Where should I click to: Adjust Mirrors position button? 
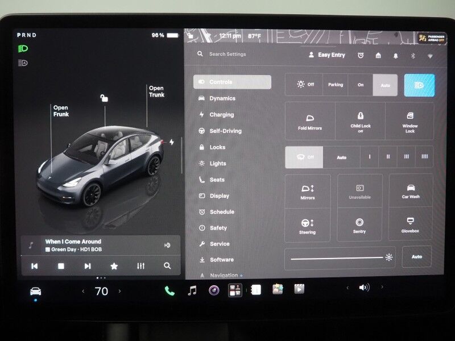click(308, 192)
